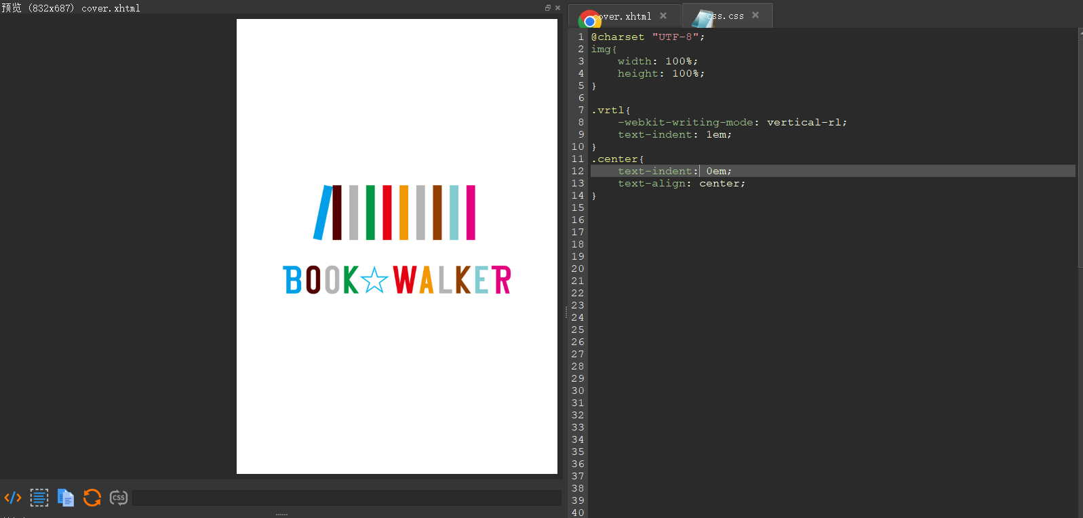The image size is (1083, 518).
Task: Click the cycle CSS settings icon
Action: click(x=119, y=498)
